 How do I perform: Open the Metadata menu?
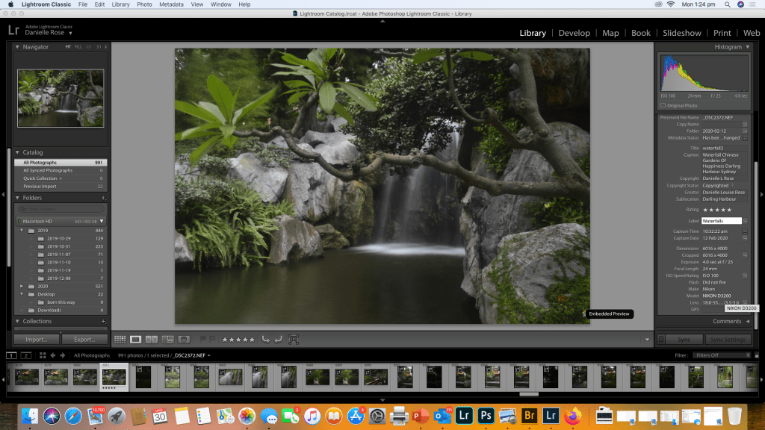tap(171, 4)
